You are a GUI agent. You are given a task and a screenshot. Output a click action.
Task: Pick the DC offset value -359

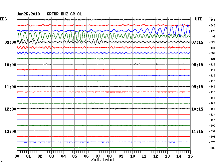tap(212, 53)
